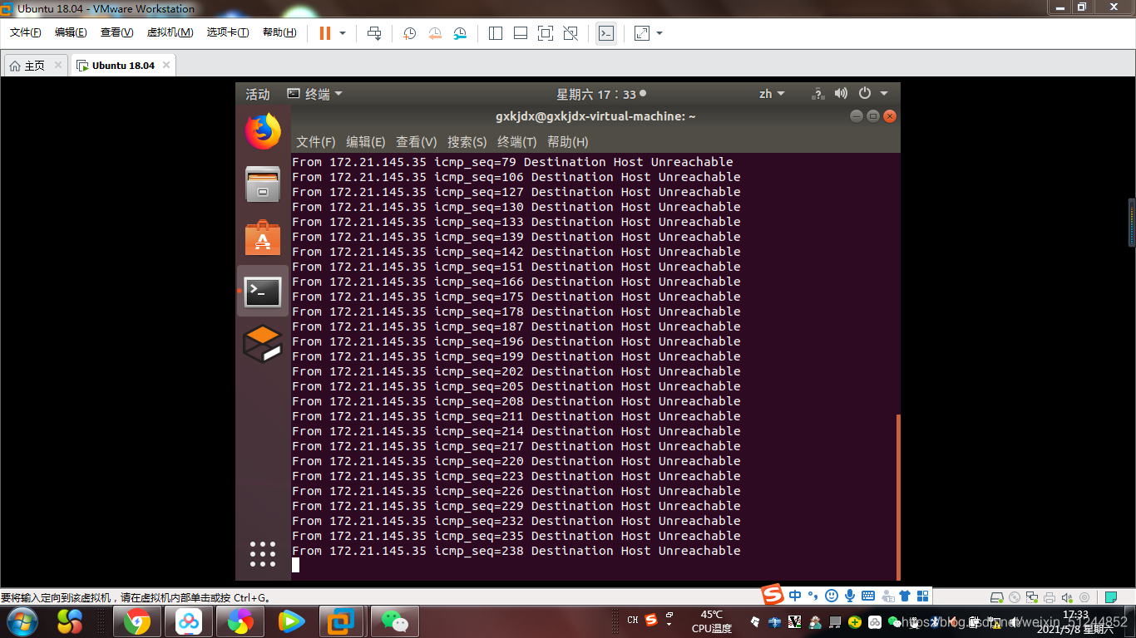Close the 主页 tab
Viewport: 1136px width, 638px height.
pyautogui.click(x=57, y=65)
